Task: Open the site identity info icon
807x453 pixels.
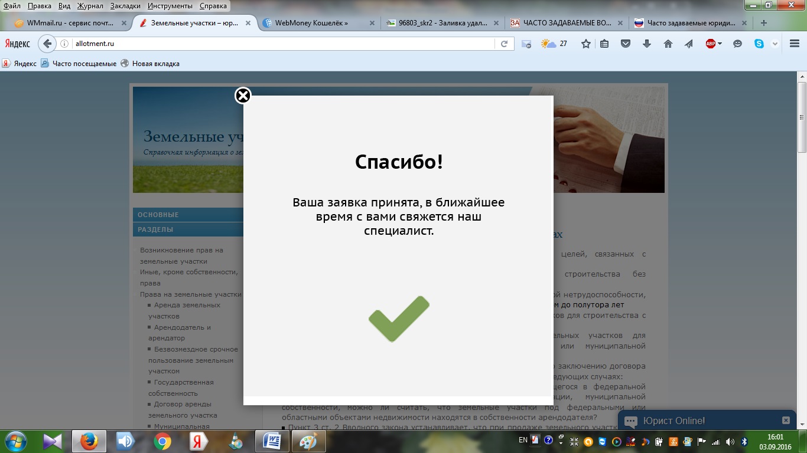Action: (65, 44)
